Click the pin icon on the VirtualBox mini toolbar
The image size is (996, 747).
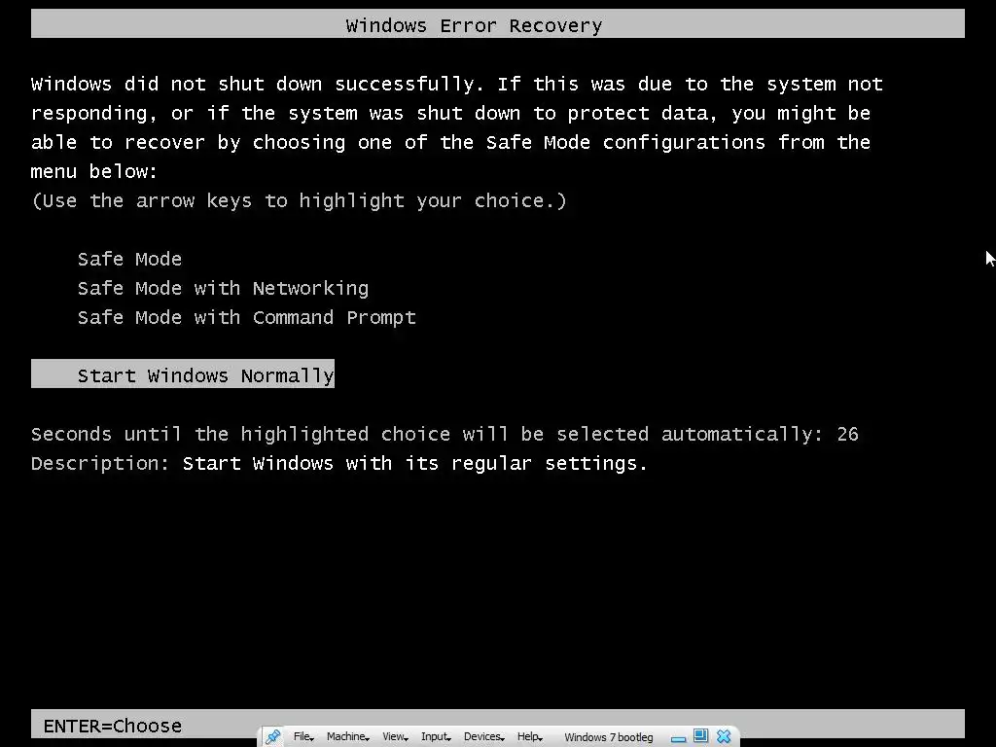(273, 737)
